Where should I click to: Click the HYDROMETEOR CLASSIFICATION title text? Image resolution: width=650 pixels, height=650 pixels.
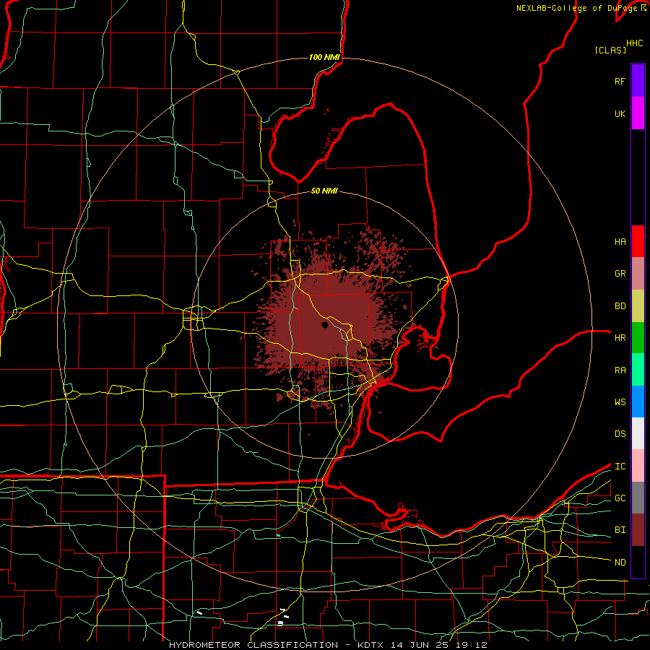pos(253,645)
